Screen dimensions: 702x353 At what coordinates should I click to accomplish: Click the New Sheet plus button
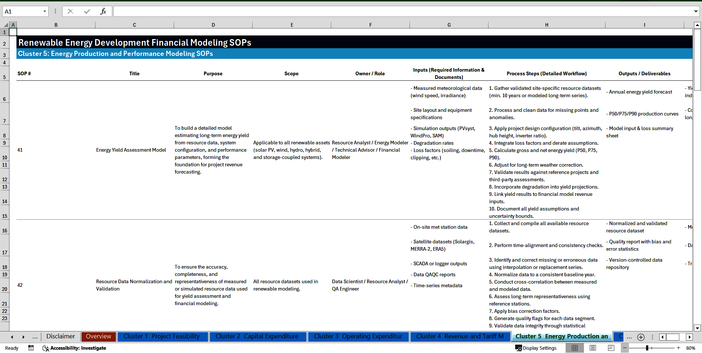(x=641, y=337)
